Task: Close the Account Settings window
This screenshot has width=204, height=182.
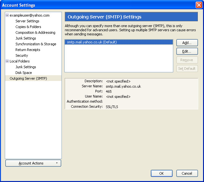Action: (199, 5)
